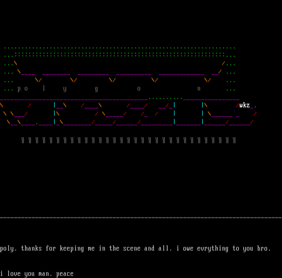Click the top green dotted border line
Viewport: 282px width, 278px height.
119,48
